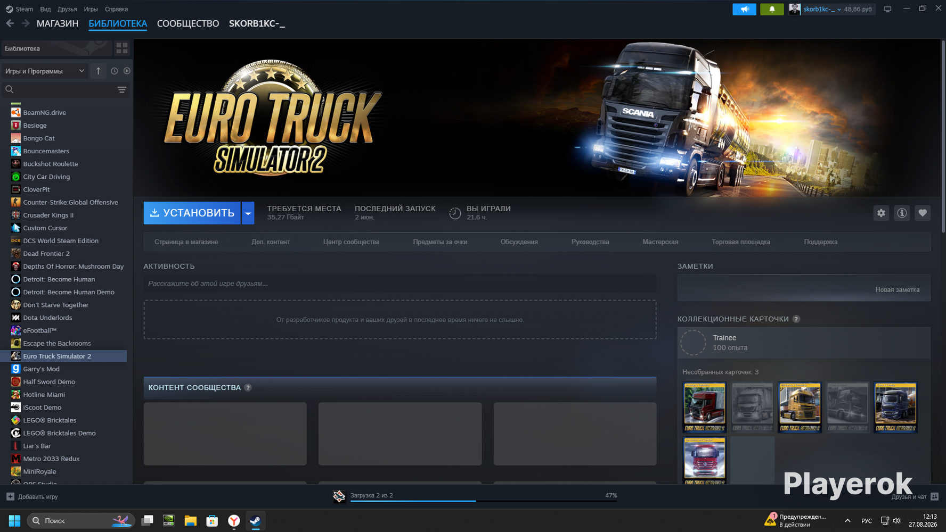Click the sort ascending arrow icon
Viewport: 946px width, 532px height.
point(98,71)
